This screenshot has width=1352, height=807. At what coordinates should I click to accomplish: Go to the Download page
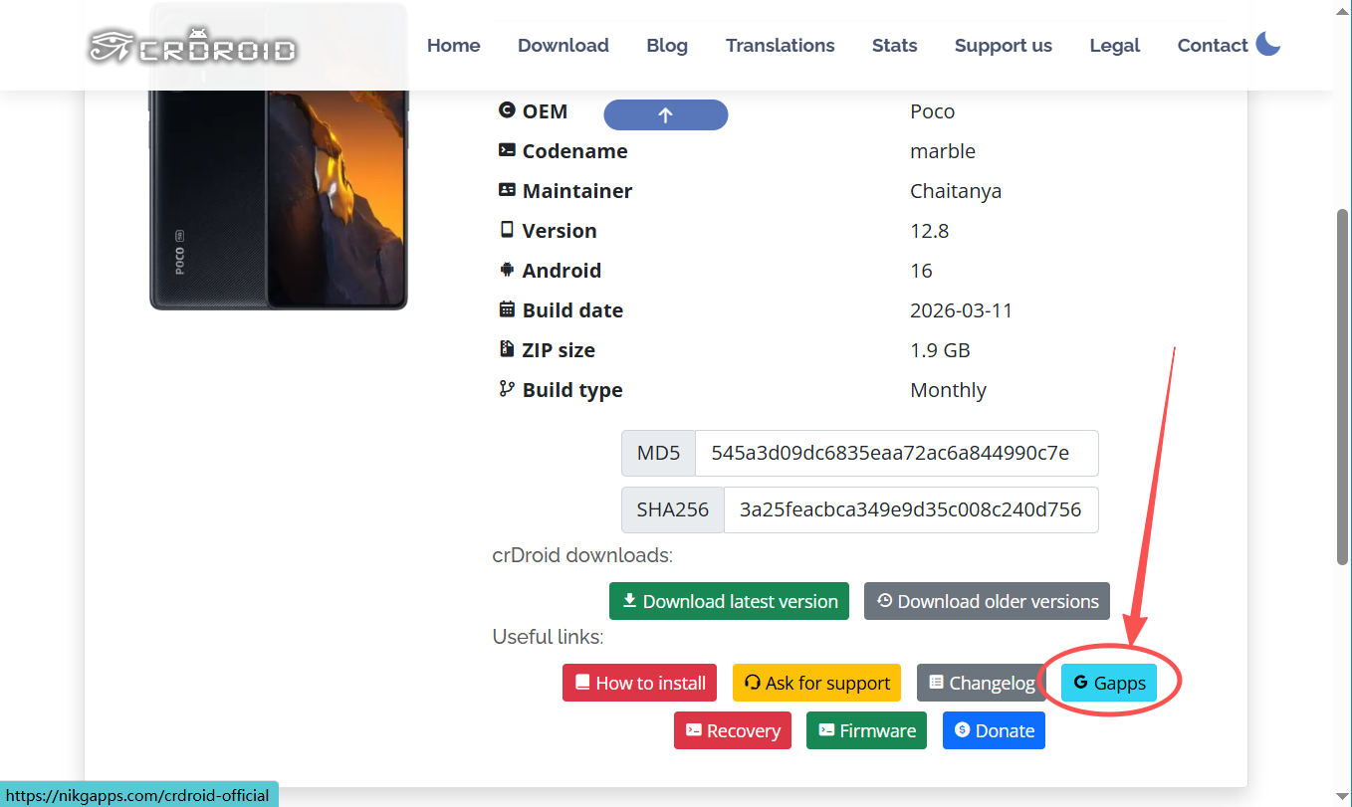click(563, 46)
